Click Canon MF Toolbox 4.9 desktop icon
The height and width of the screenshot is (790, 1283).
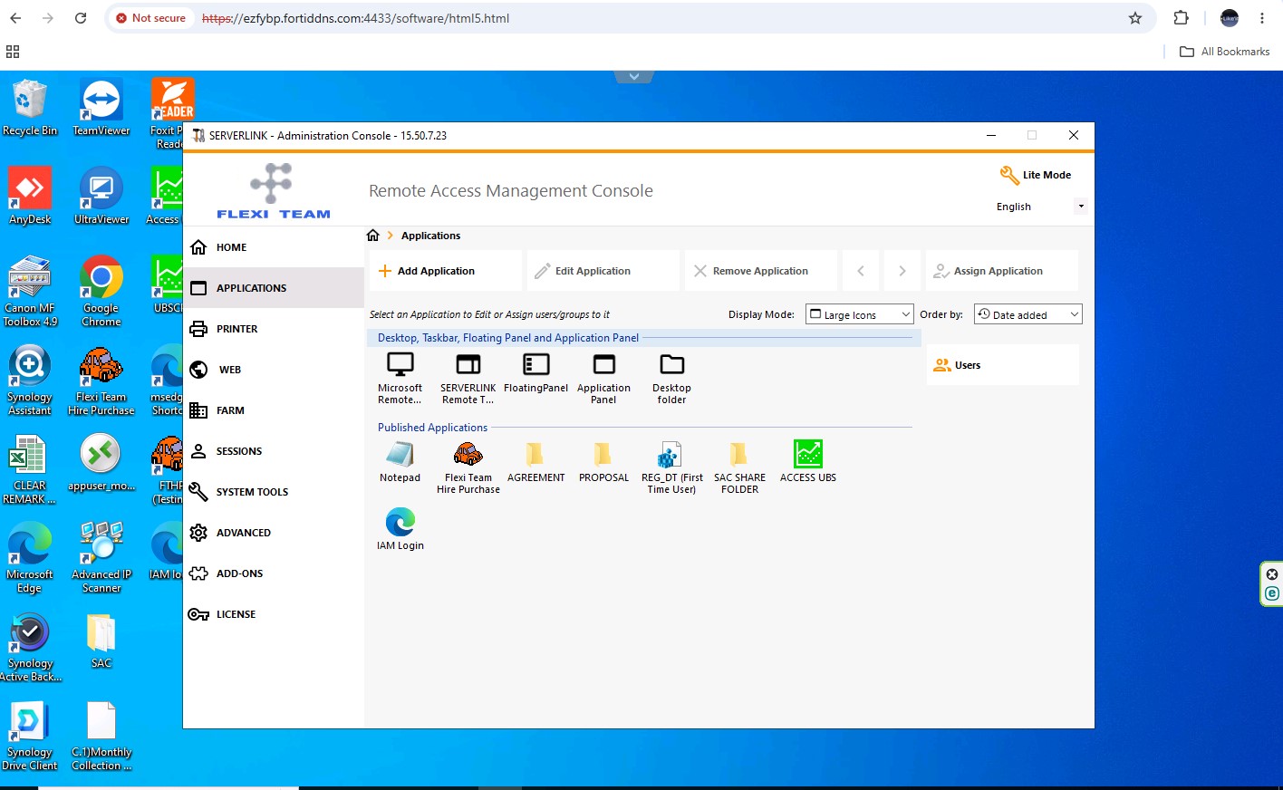coord(30,291)
